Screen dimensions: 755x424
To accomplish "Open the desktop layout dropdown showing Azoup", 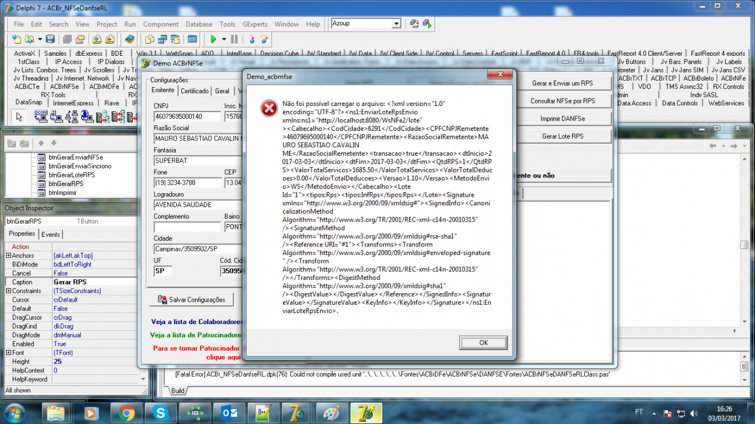I will [x=396, y=24].
